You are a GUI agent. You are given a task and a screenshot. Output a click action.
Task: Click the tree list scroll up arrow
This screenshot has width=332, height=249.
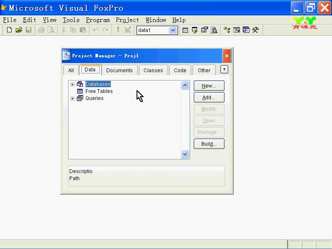coord(185,85)
